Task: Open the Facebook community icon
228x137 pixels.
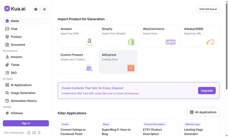Action: pyautogui.click(x=29, y=133)
